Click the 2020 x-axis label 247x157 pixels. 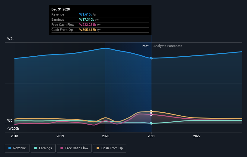click(106, 136)
